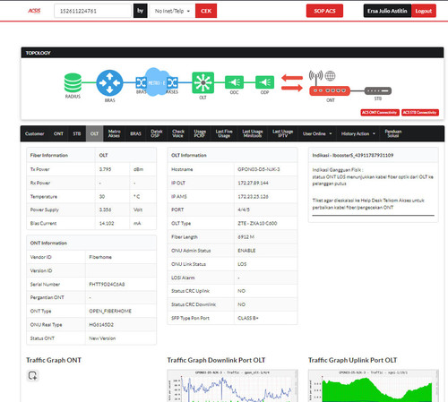Click the globe internet icon above ONT
Viewport: 448px width, 402px height.
pos(330,76)
